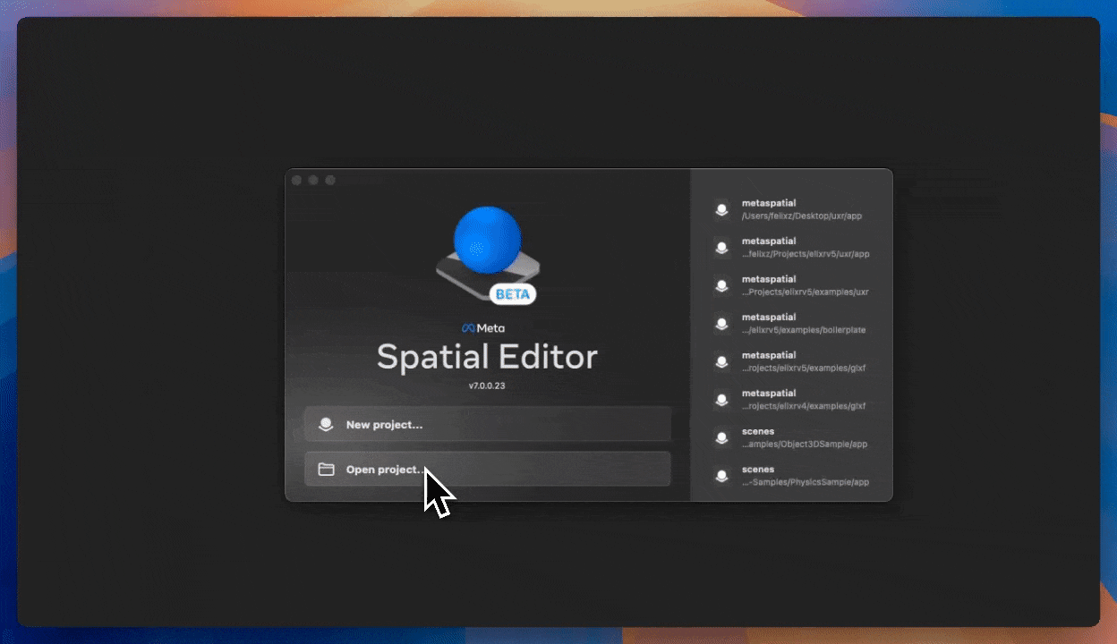Click the project icon beside Desktop/uxr/app metaspatial entry

(722, 209)
